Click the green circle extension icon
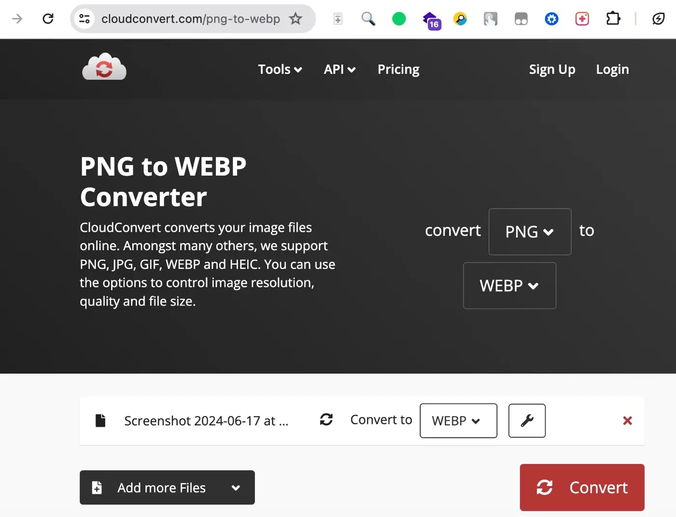676x517 pixels. tap(399, 19)
